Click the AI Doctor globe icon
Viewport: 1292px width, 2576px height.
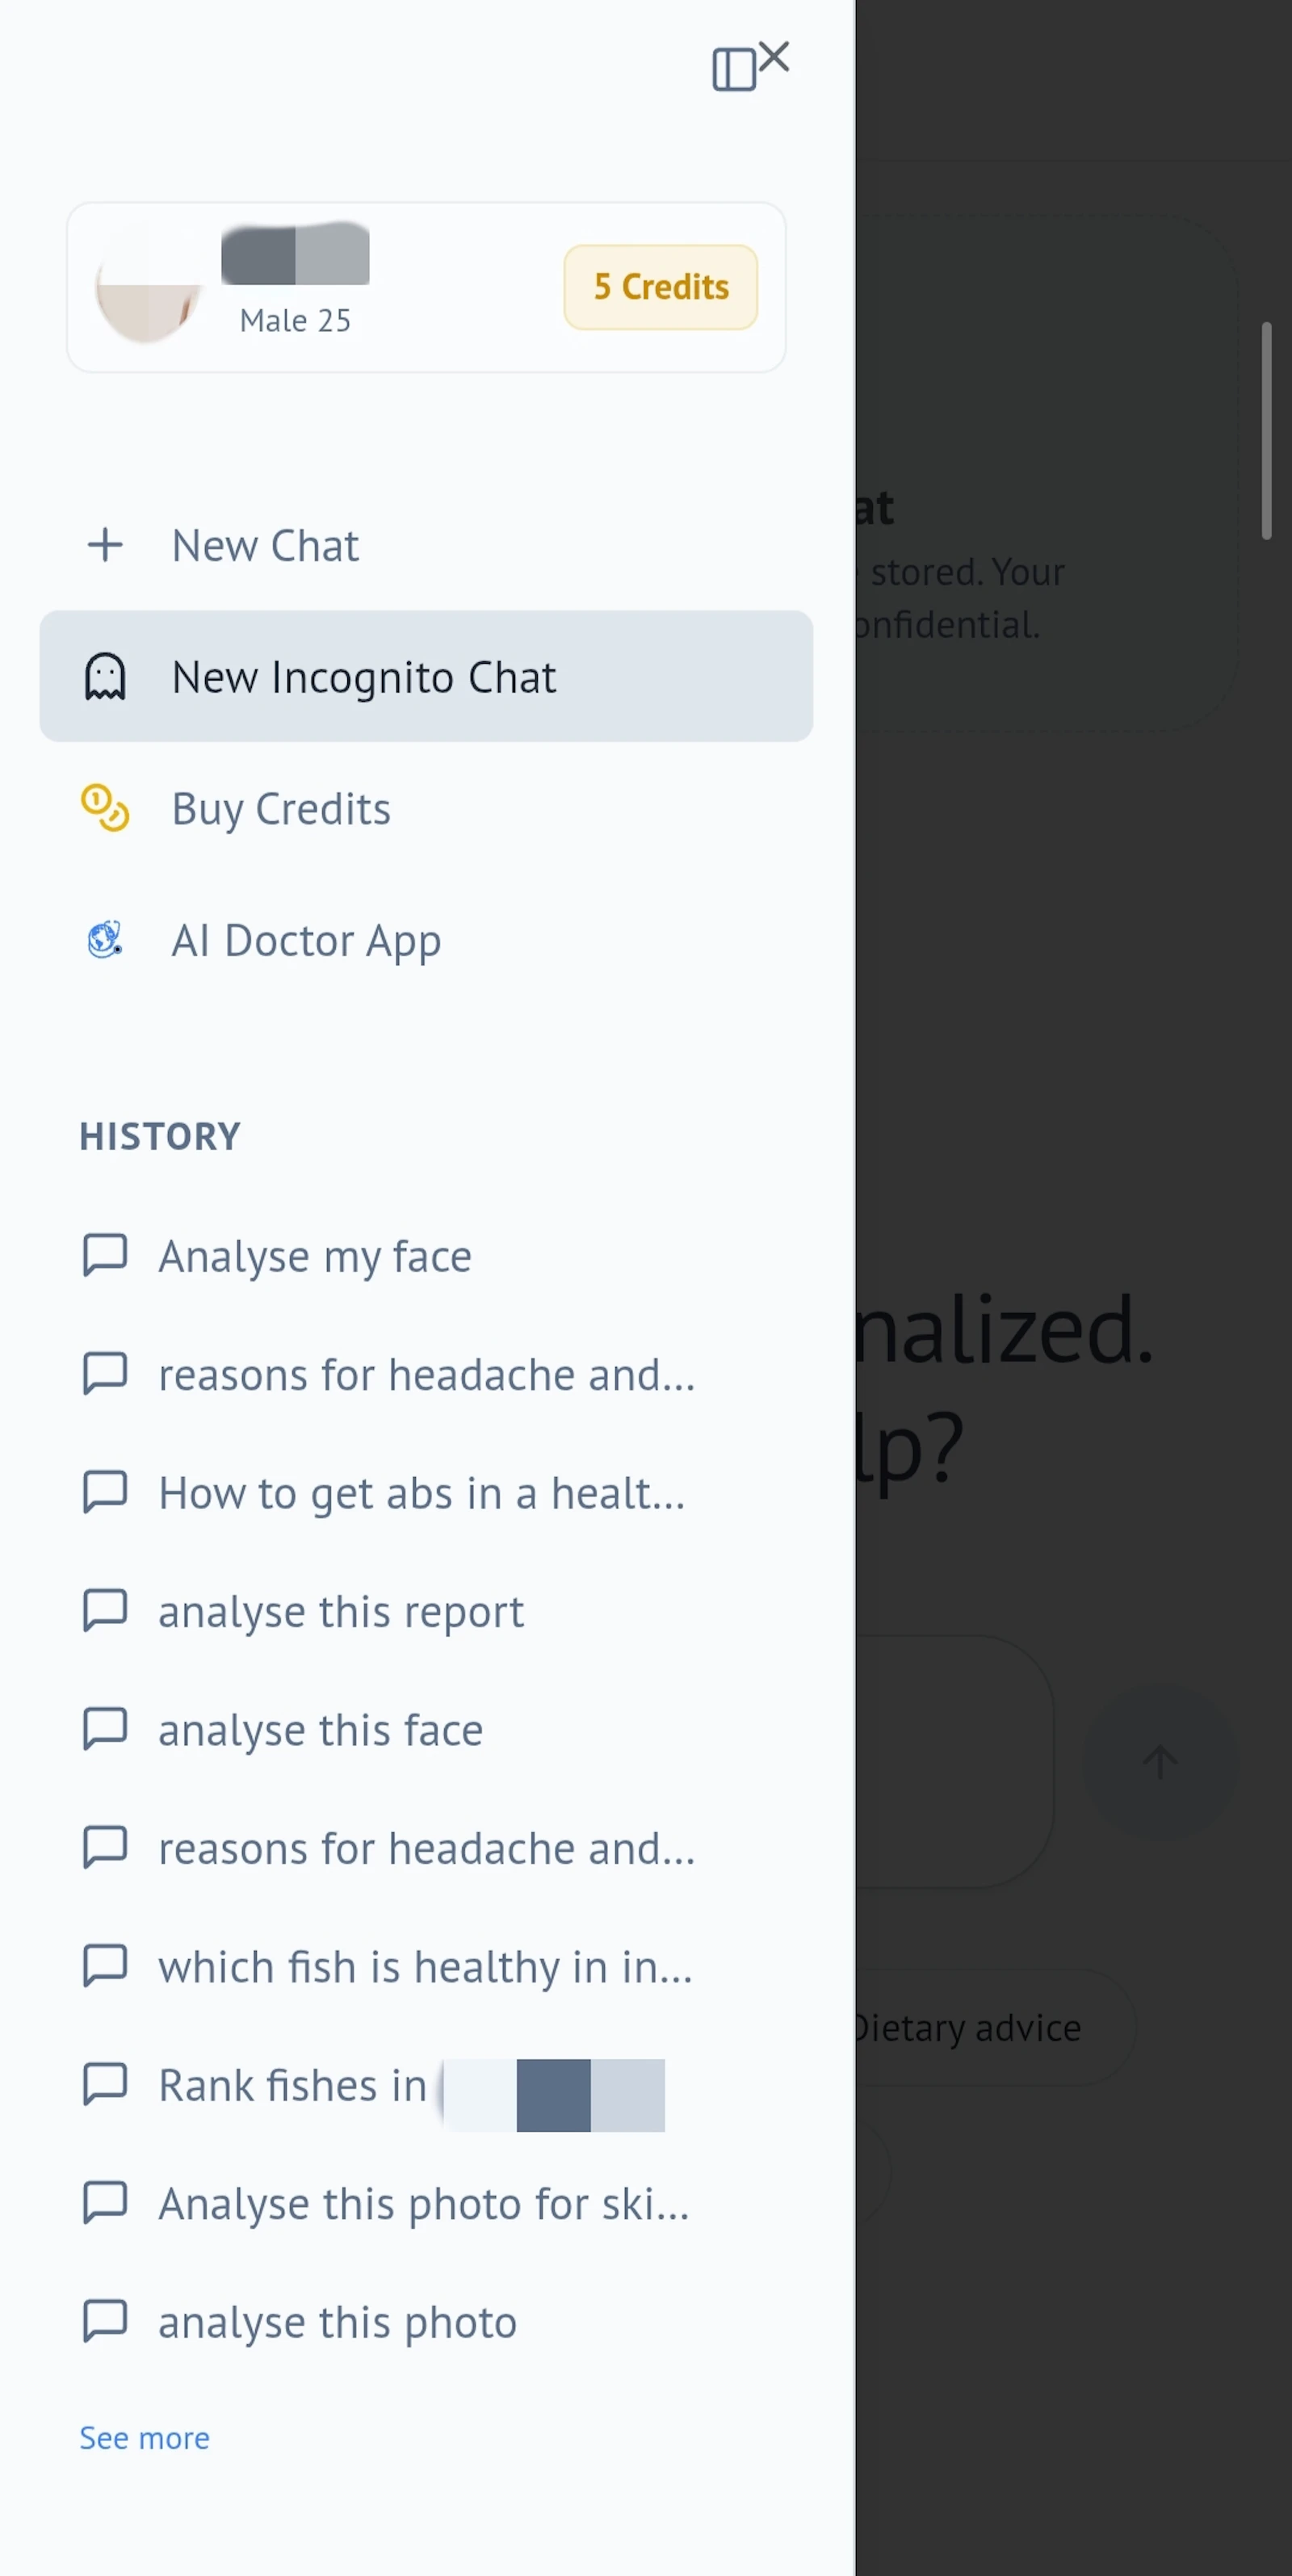(x=105, y=940)
